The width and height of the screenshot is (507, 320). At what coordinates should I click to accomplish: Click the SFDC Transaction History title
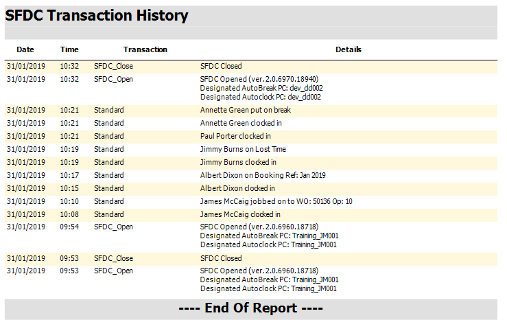tap(97, 16)
